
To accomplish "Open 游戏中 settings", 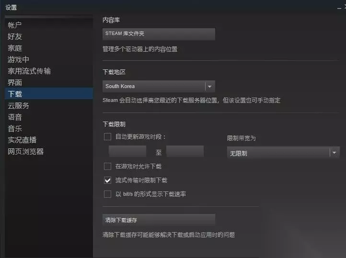I will point(18,59).
